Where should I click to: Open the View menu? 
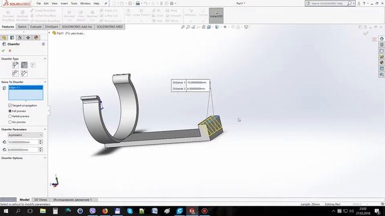pyautogui.click(x=55, y=4)
